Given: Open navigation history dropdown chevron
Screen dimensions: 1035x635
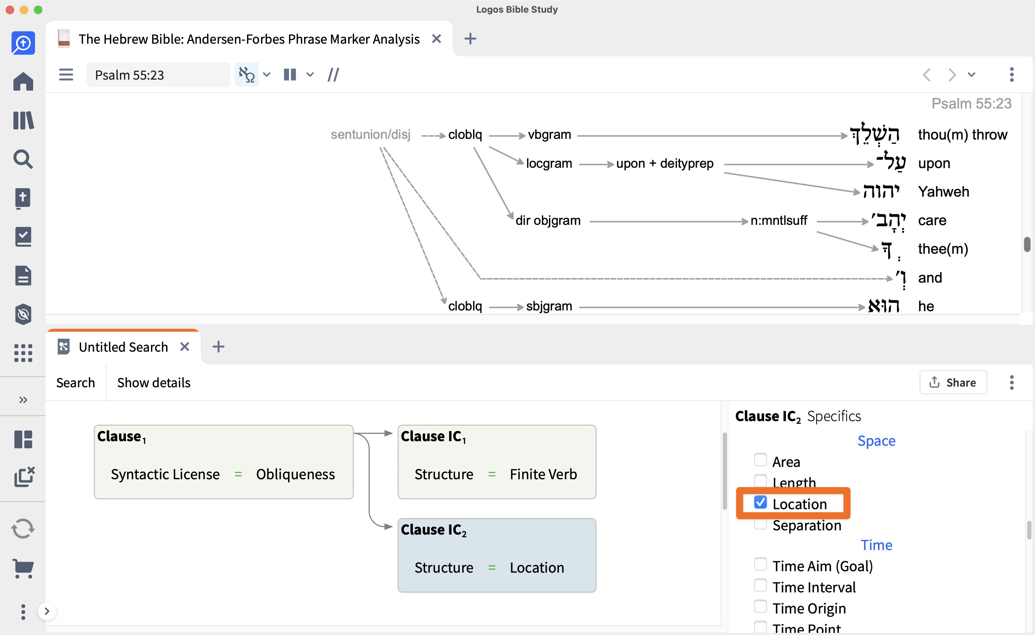Looking at the screenshot, I should [971, 75].
